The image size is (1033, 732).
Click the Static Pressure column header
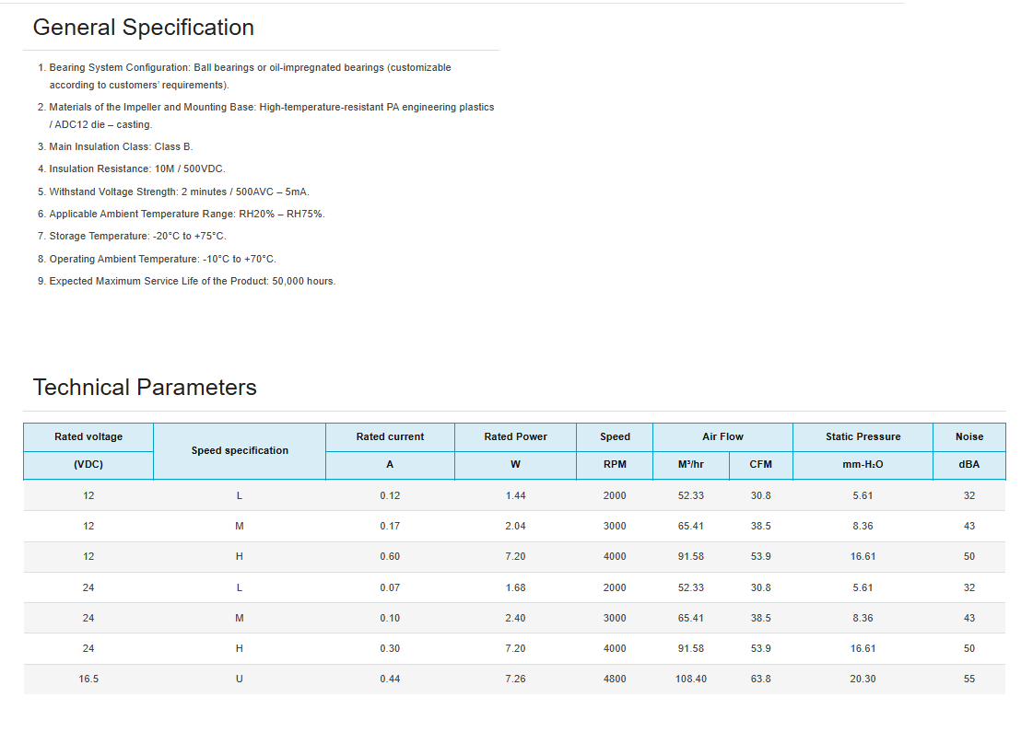click(863, 437)
